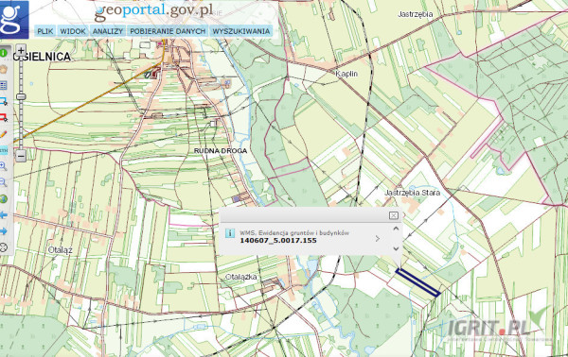Screen dimensions: 568x357
Task: Activate the magnifier zoom-in tool
Action: [x=3, y=166]
